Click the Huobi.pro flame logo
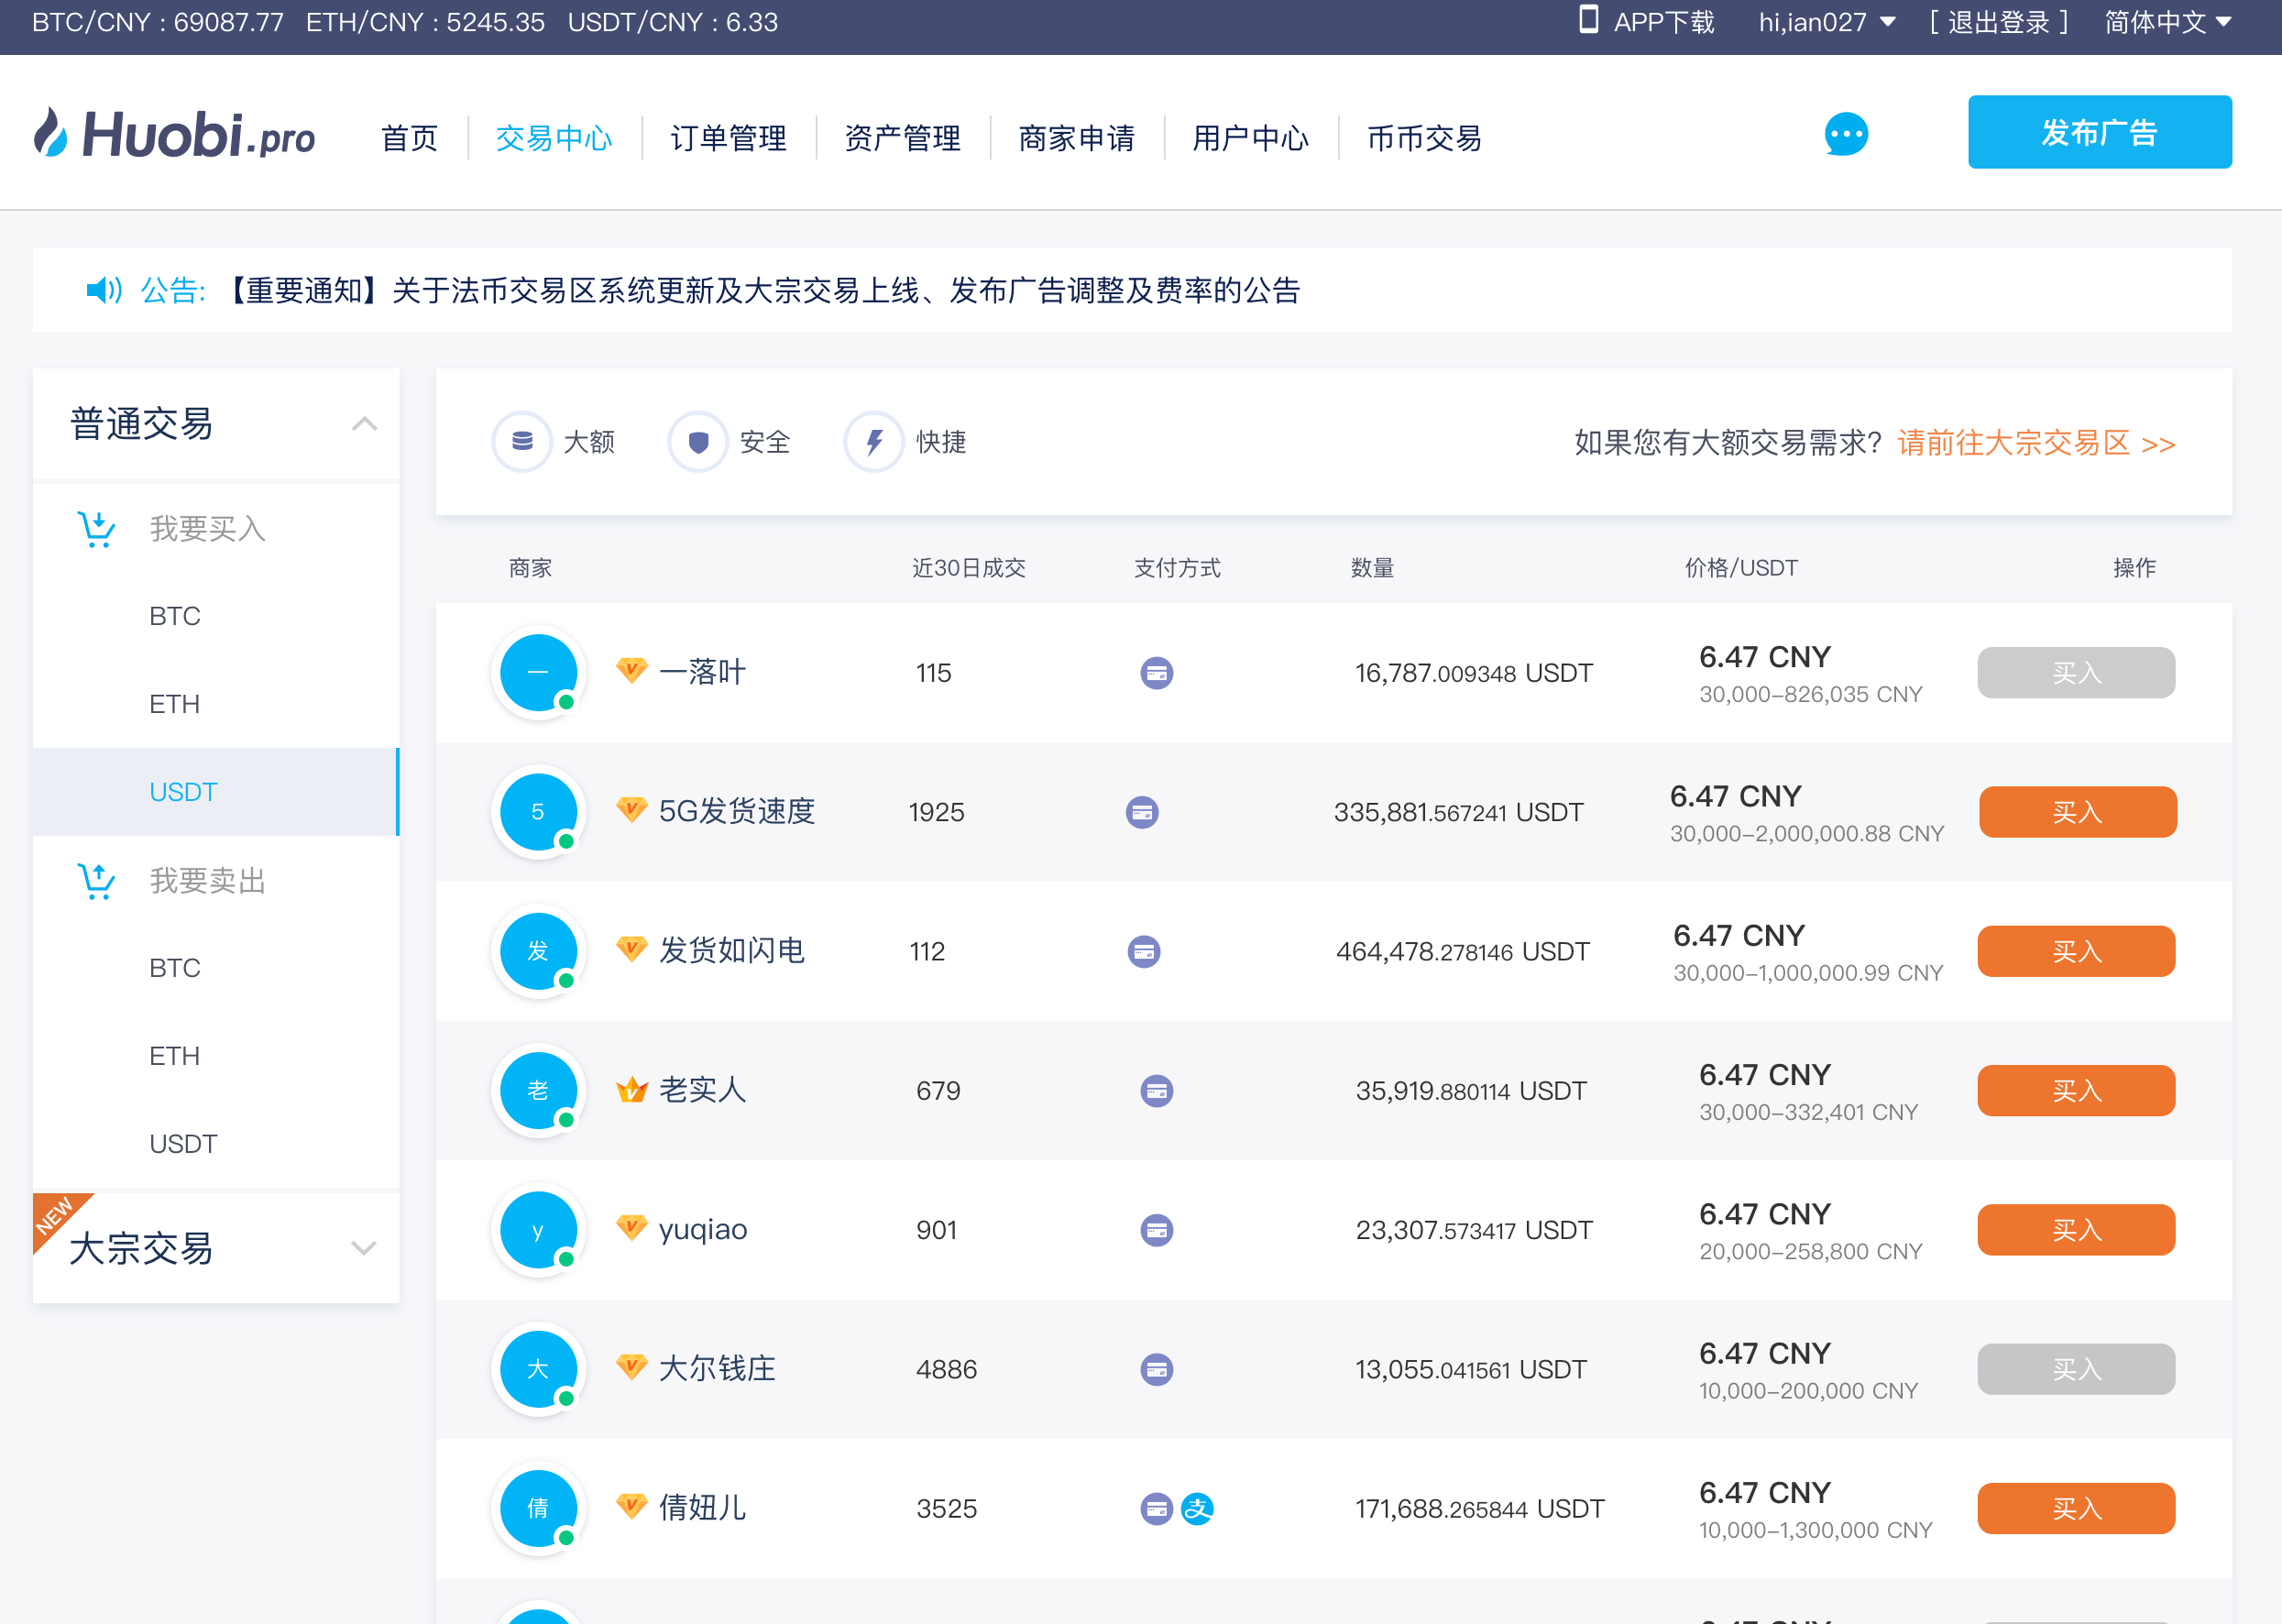The height and width of the screenshot is (1624, 2282). [52, 133]
